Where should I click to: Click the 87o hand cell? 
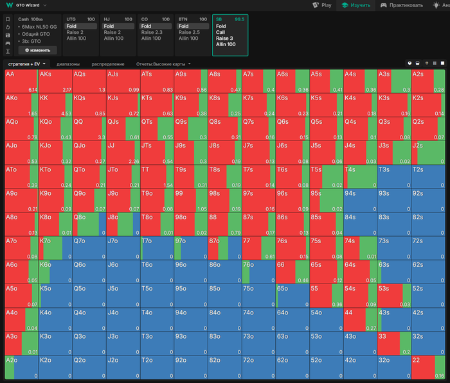(224, 248)
